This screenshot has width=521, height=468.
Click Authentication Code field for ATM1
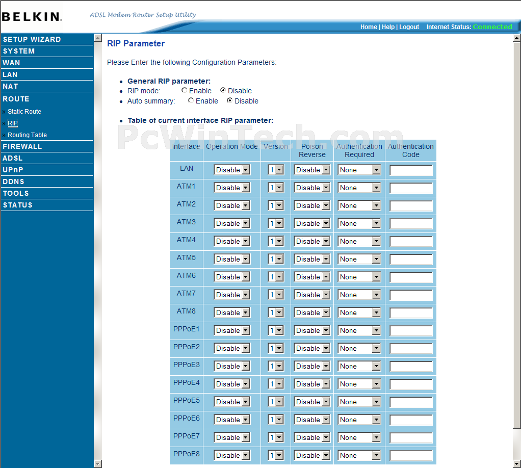tap(411, 188)
